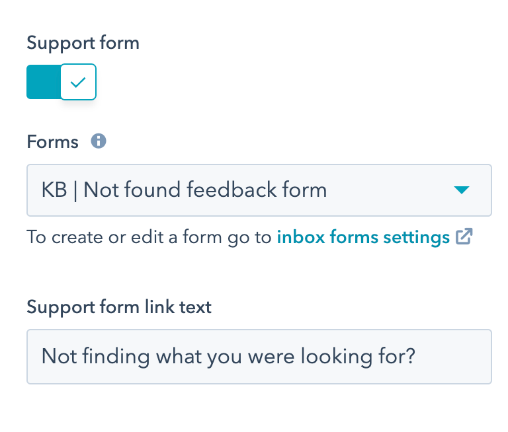Open the Forms dropdown menu
Viewport: 508px width, 432px height.
tap(259, 190)
